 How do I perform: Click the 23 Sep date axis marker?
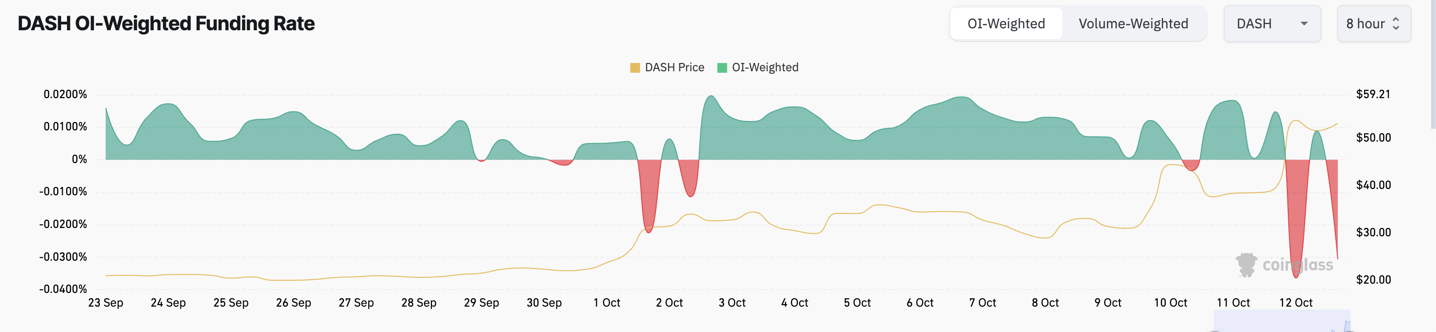[105, 303]
